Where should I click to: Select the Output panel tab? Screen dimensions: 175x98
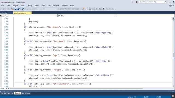[x=17, y=93]
